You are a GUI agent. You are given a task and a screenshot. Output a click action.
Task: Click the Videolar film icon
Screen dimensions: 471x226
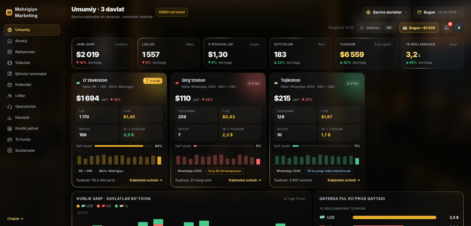pos(10,63)
